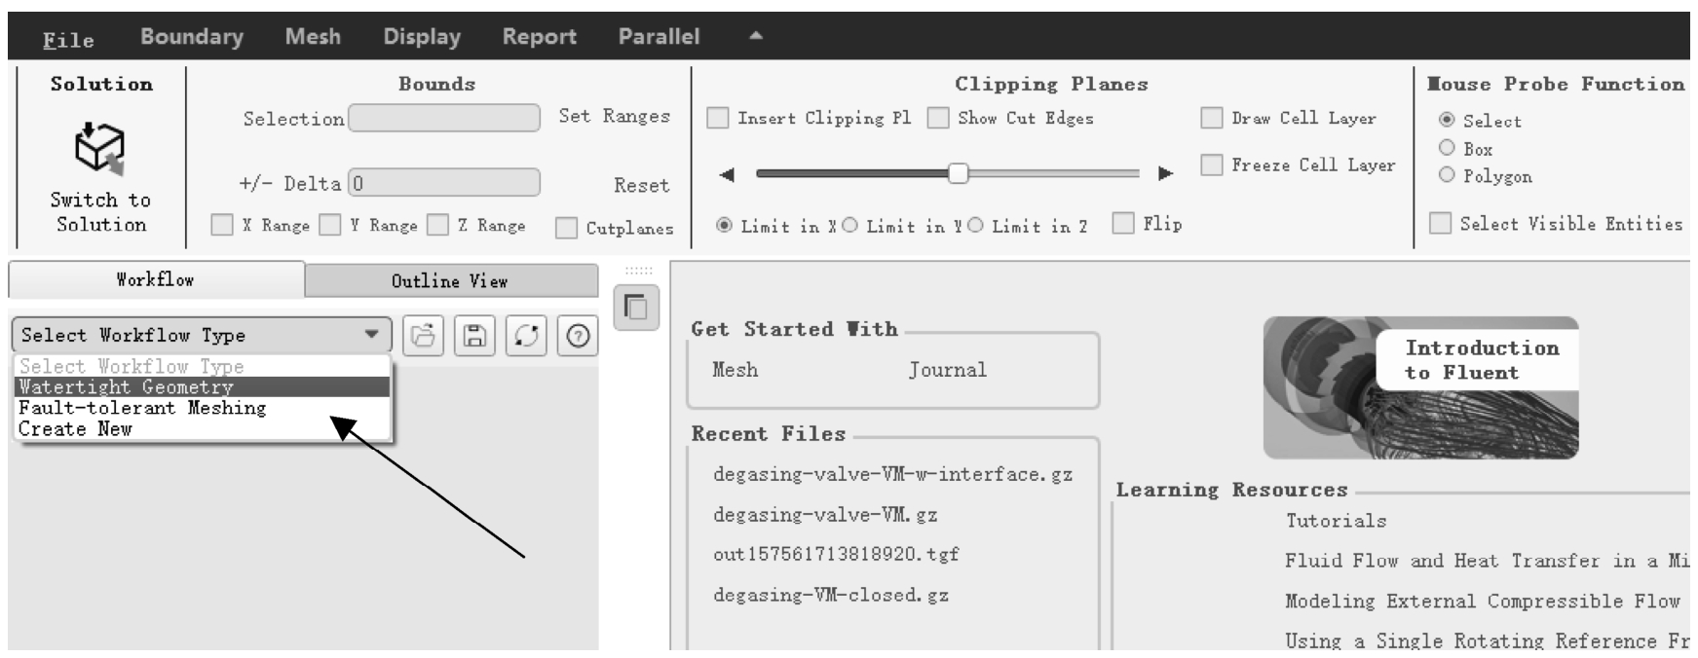Open the Boundary menu

tap(192, 37)
